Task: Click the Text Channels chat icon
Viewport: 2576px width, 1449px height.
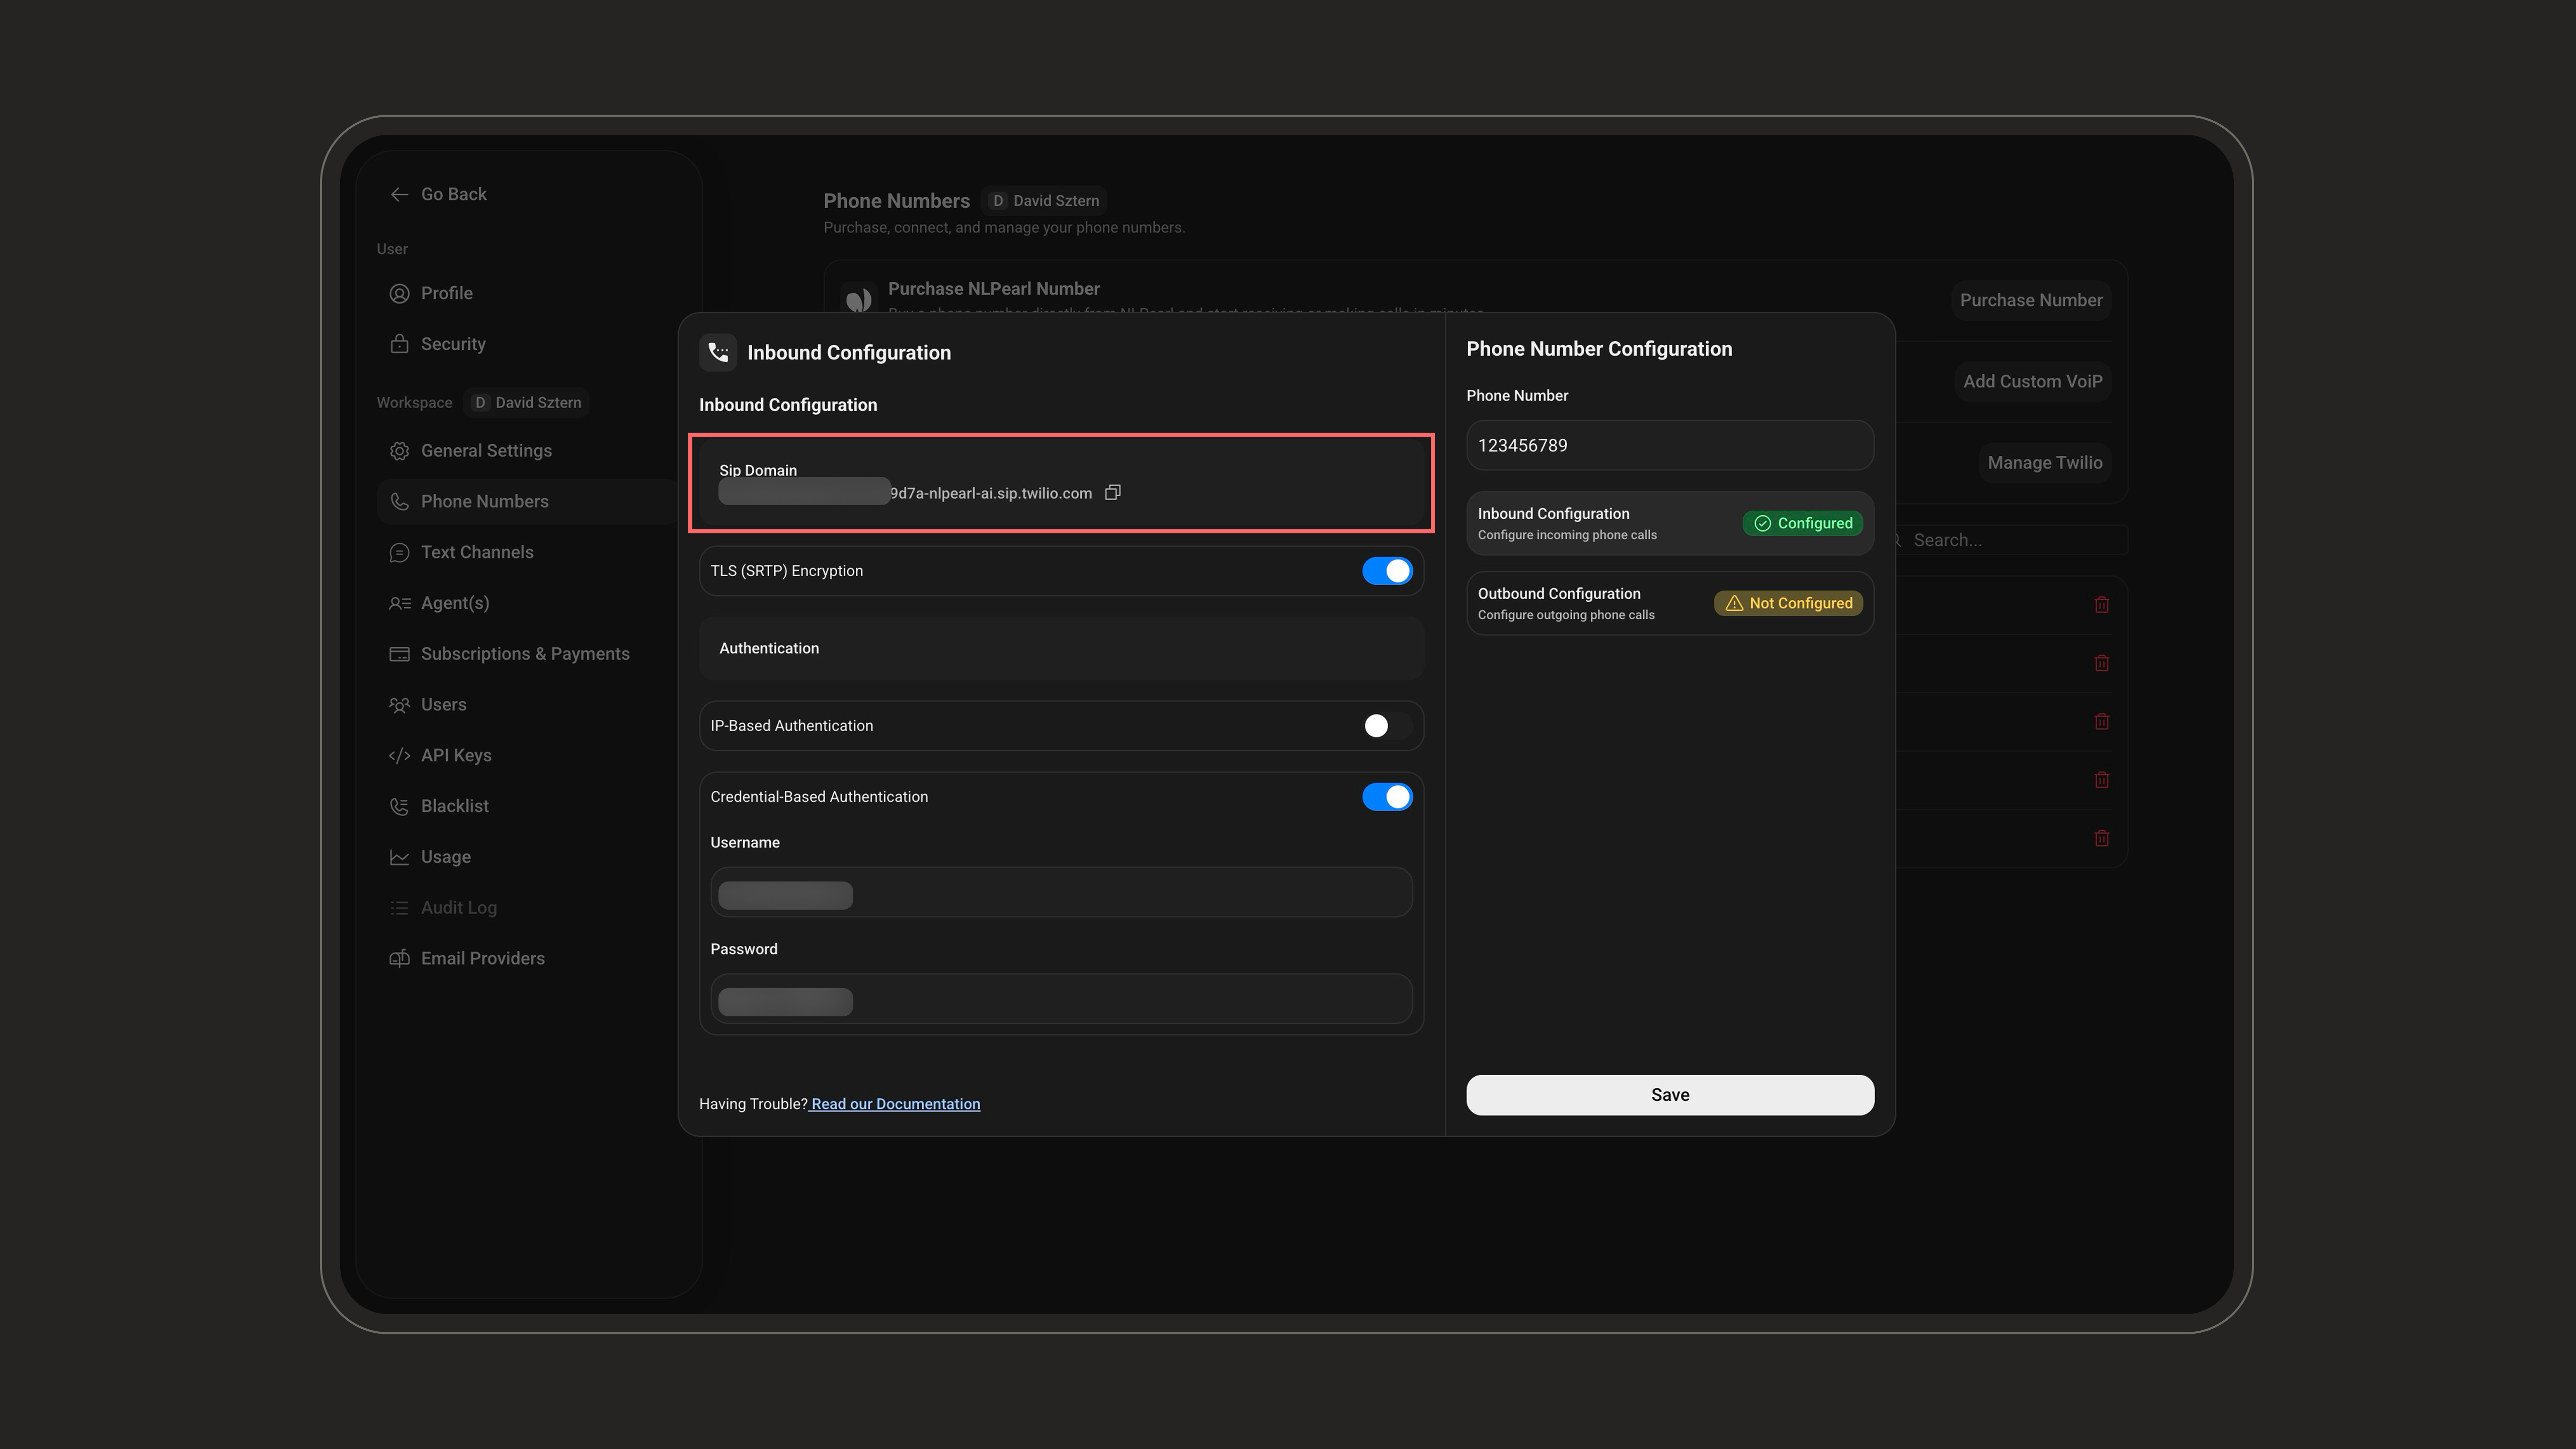Action: (399, 553)
